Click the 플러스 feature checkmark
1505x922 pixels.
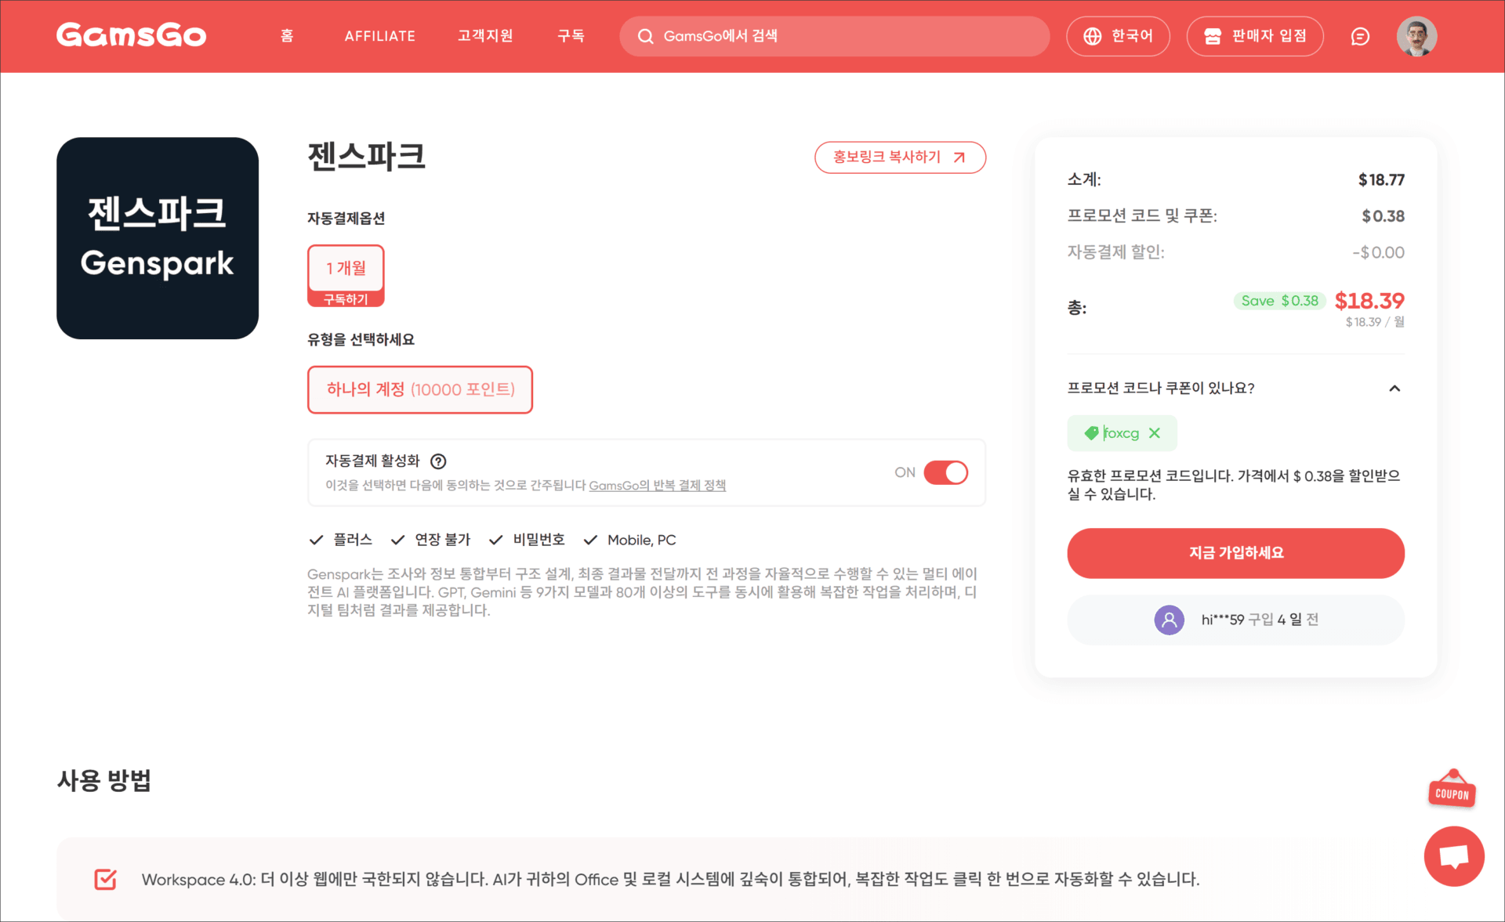point(316,540)
